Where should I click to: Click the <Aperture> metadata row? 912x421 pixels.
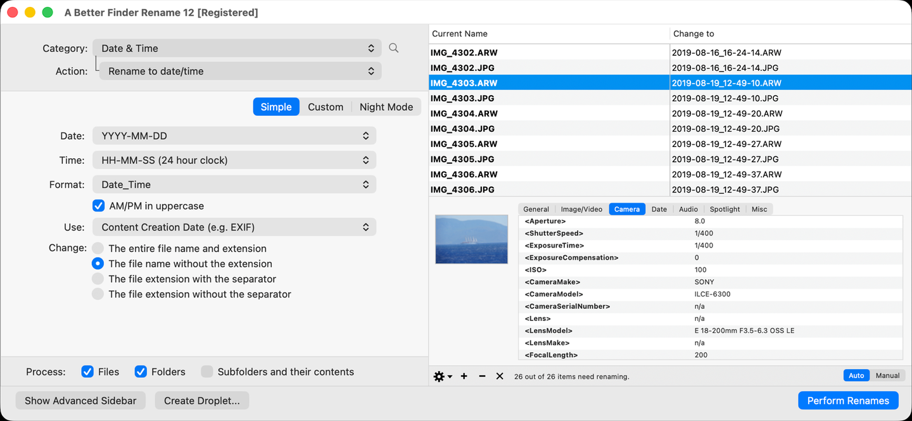point(711,221)
